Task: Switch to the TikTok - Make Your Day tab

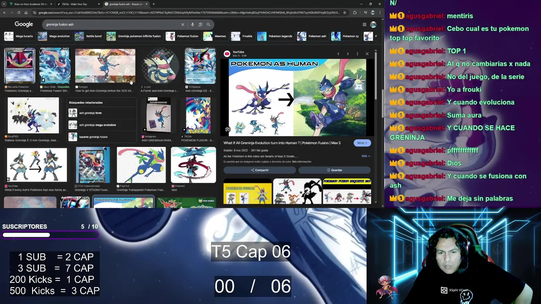Action: (79, 4)
